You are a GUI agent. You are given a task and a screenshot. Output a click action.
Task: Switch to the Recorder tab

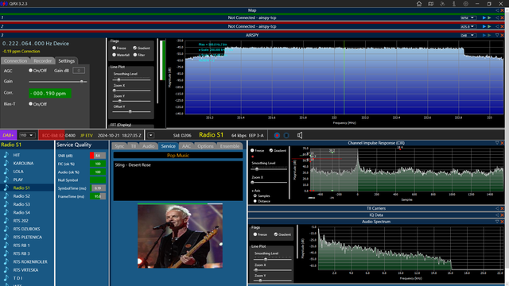click(x=42, y=61)
